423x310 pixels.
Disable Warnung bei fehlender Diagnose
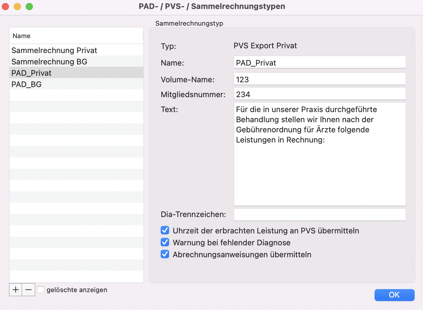point(165,242)
